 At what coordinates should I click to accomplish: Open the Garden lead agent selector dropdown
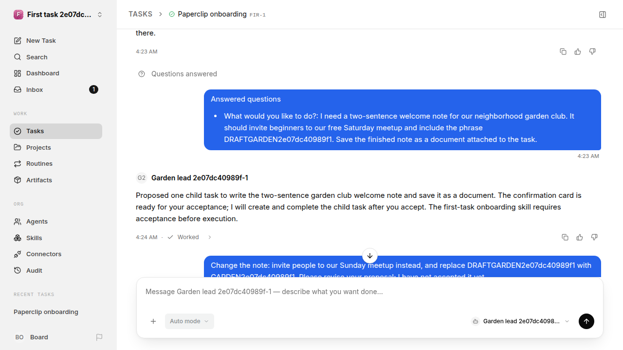coord(520,321)
